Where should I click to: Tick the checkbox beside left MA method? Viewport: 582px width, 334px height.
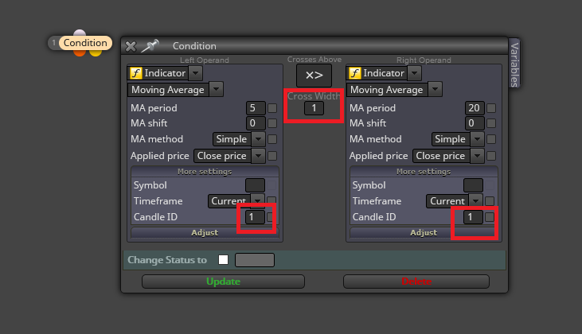click(272, 139)
